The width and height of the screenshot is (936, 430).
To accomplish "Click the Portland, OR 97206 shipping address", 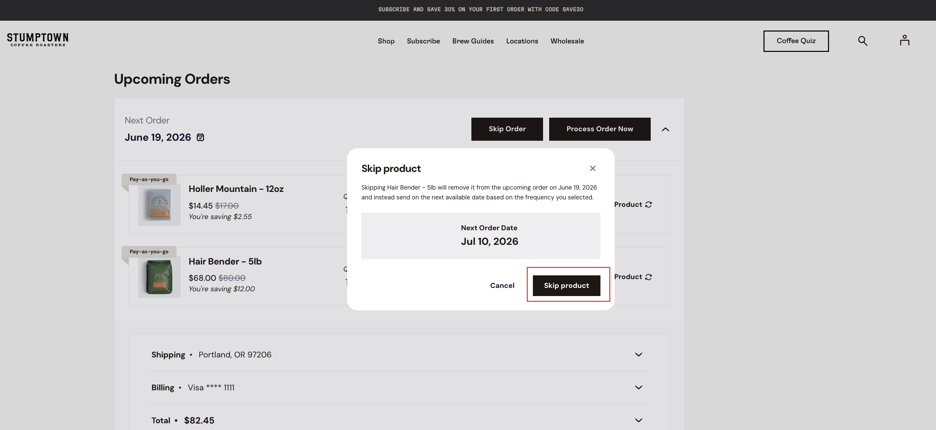I will point(235,354).
